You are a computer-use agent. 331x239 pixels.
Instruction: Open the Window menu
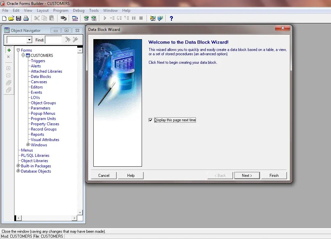pos(110,10)
